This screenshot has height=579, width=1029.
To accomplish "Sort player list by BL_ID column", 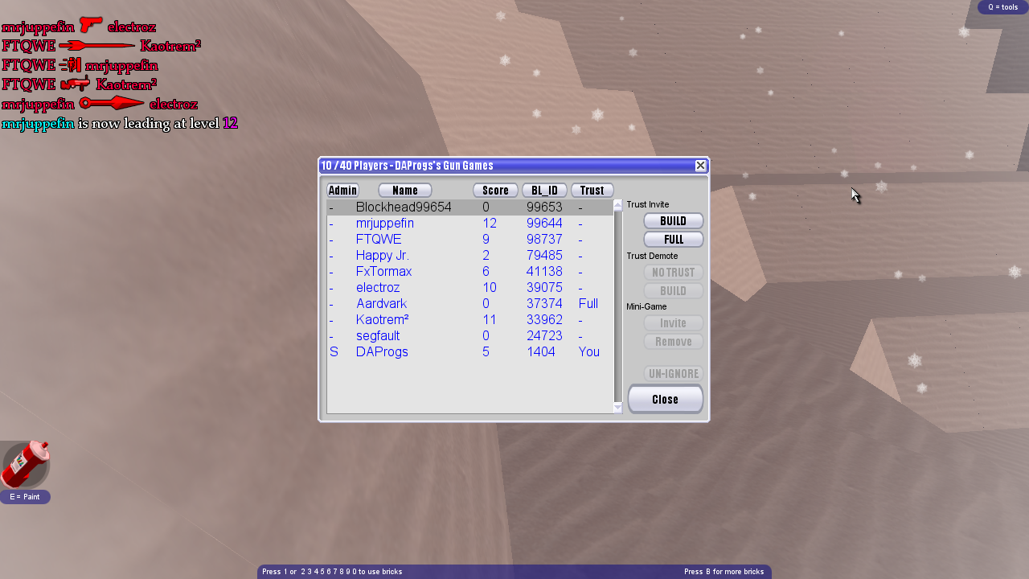I will 544,191.
